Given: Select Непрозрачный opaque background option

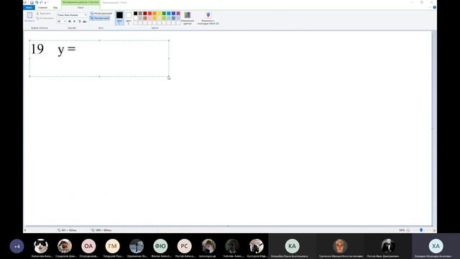Looking at the screenshot, I should (101, 14).
